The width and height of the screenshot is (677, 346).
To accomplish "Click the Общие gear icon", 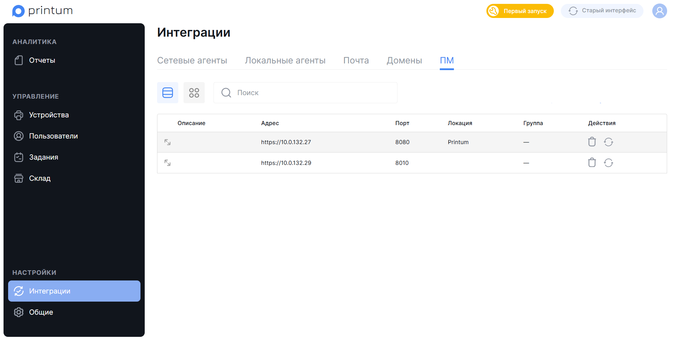I will (x=19, y=312).
